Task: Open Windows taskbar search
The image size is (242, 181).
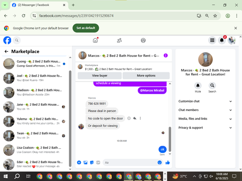Action: 17,176
